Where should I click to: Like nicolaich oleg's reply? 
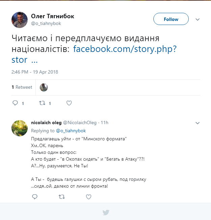(88, 197)
